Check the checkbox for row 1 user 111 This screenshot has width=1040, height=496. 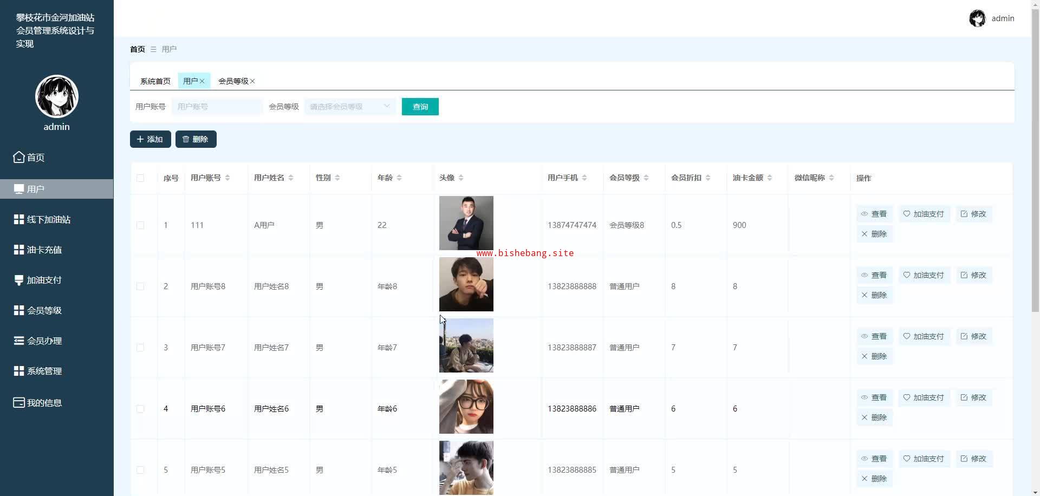pos(140,225)
